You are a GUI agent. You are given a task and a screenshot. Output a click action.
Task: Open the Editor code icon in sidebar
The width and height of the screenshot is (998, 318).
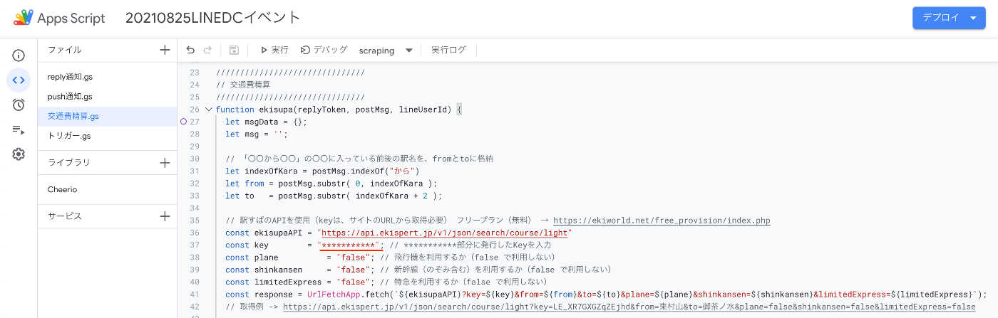(x=19, y=80)
